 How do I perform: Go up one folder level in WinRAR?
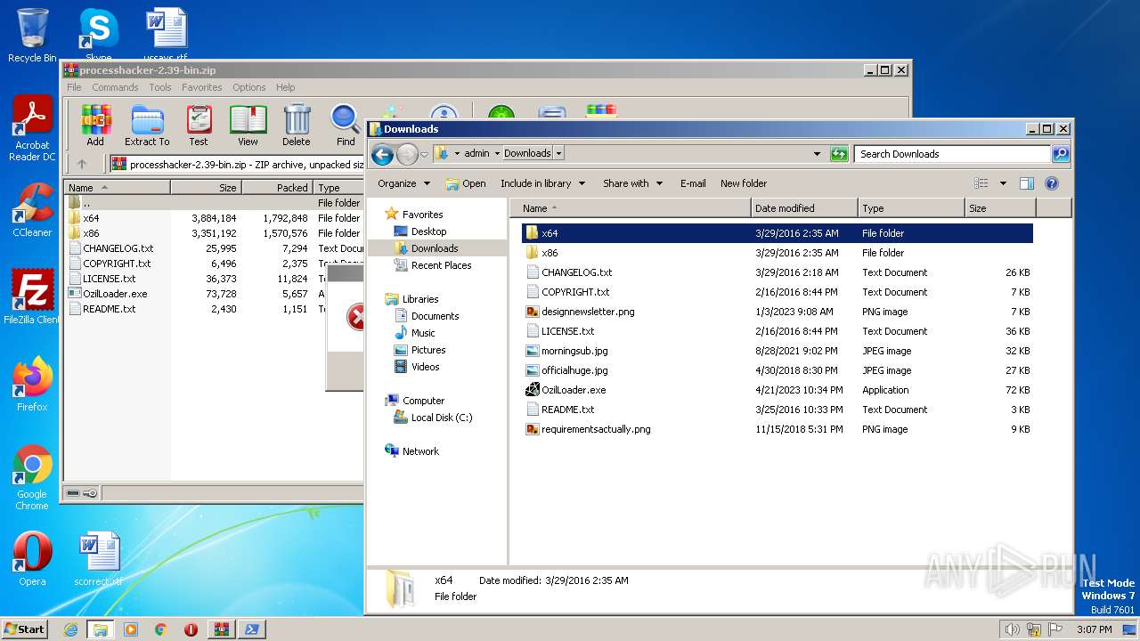82,164
